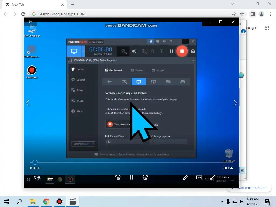Image resolution: width=276 pixels, height=207 pixels.
Task: Open a new Chrome tab with the plus
Action: (x=73, y=5)
